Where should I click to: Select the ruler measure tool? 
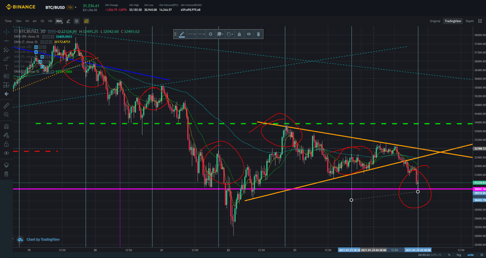tap(6, 106)
